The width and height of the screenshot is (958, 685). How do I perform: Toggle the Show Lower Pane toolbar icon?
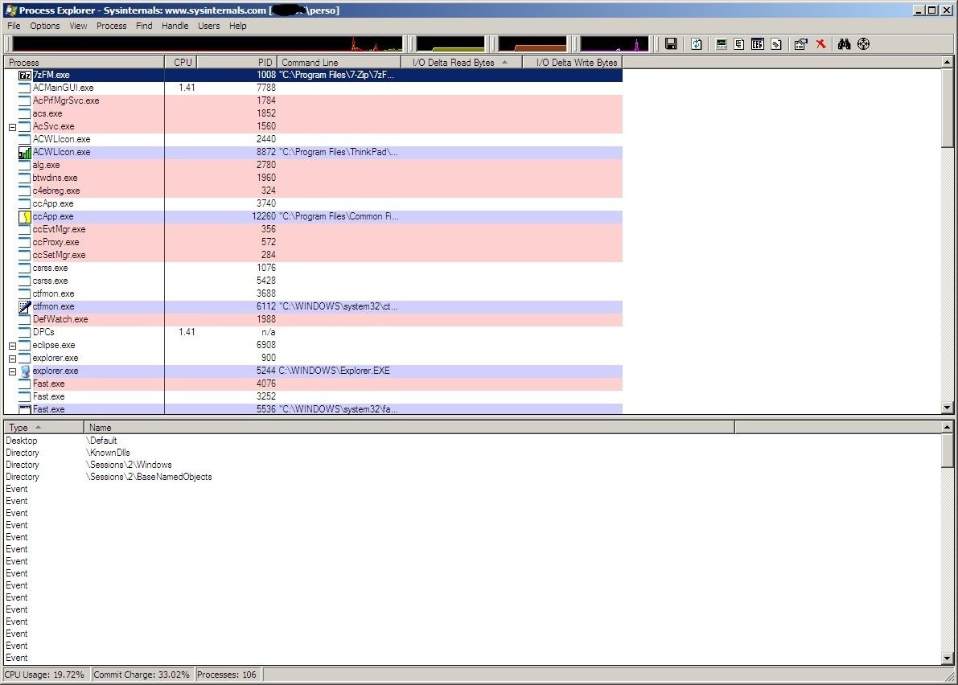758,44
